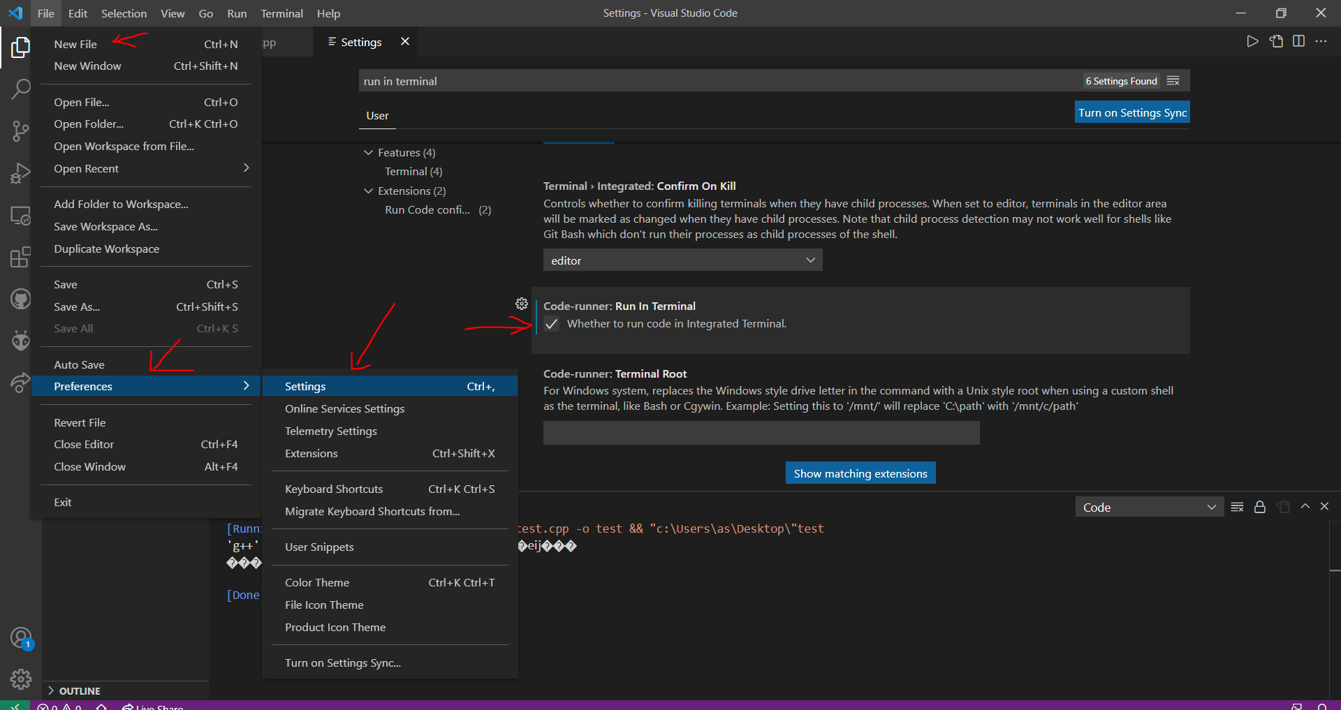Choose New File from File menu
The width and height of the screenshot is (1341, 710).
(145, 44)
